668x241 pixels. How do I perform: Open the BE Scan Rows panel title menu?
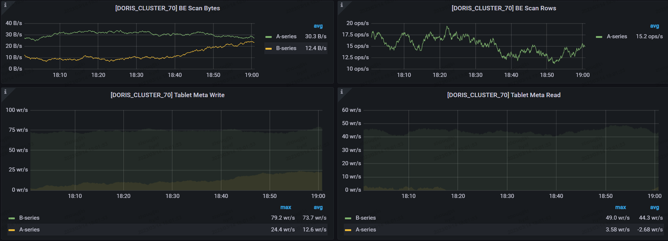504,8
